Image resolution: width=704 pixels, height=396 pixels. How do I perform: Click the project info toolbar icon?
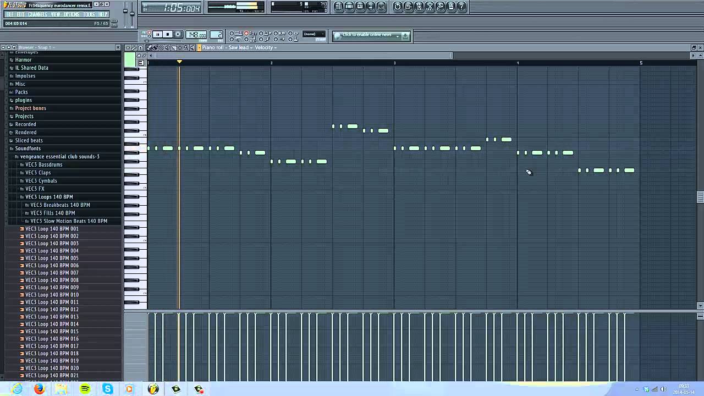click(x=451, y=7)
